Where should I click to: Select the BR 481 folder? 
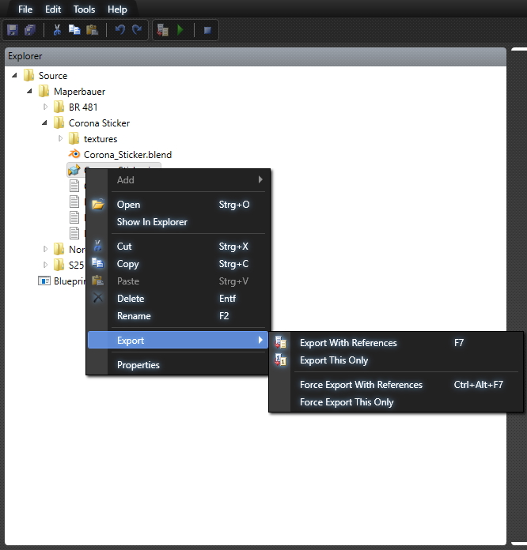[83, 107]
